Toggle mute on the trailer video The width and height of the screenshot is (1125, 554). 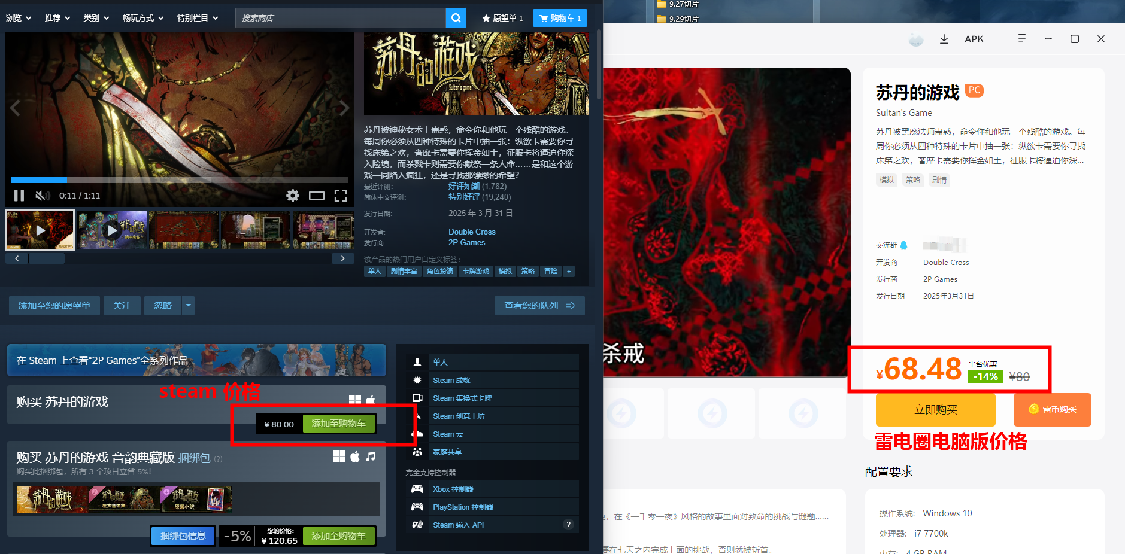43,196
